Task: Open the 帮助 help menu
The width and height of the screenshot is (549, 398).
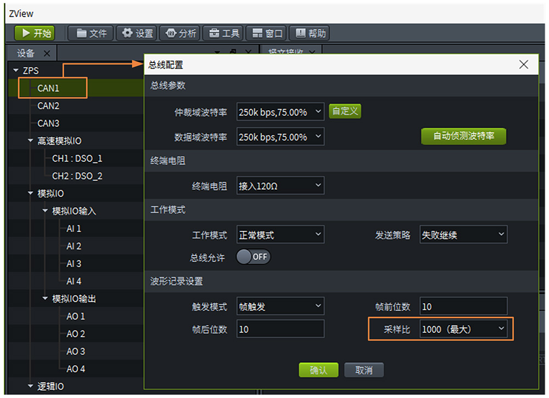Action: (x=310, y=33)
